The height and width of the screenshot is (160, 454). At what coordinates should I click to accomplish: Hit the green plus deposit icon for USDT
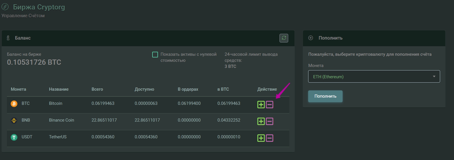[261, 138]
